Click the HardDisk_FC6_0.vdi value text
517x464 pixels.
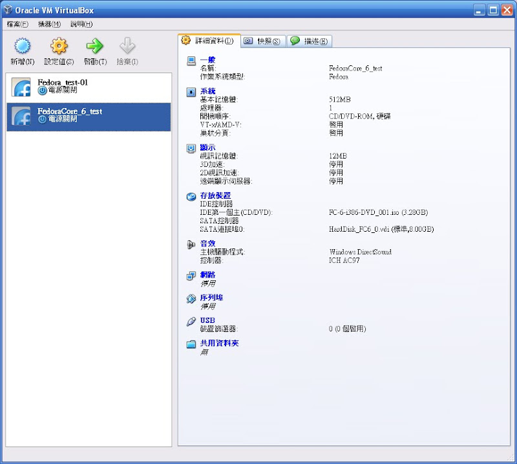[381, 229]
